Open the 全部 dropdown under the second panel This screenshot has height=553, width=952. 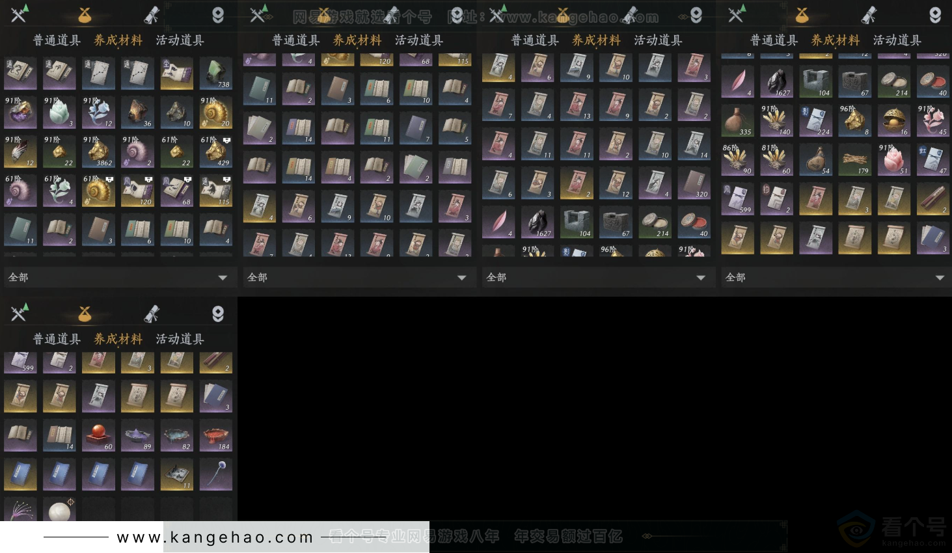coord(359,277)
